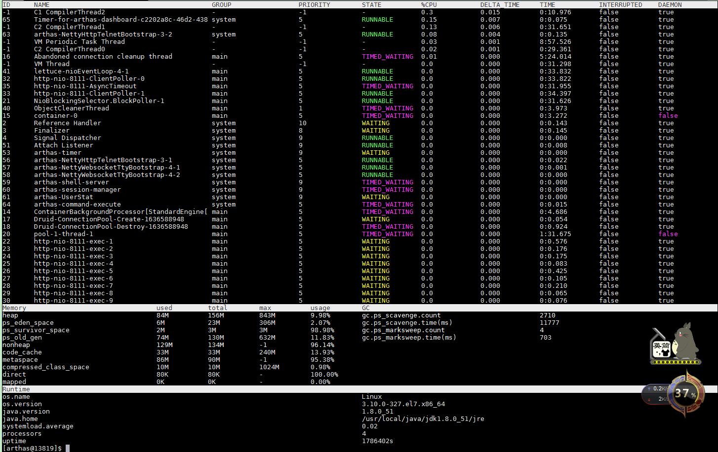
Task: Click the Reference Handler thread name
Action: pyautogui.click(x=68, y=123)
